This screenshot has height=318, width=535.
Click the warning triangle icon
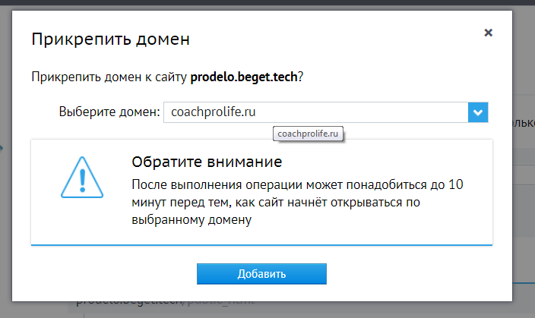point(82,178)
